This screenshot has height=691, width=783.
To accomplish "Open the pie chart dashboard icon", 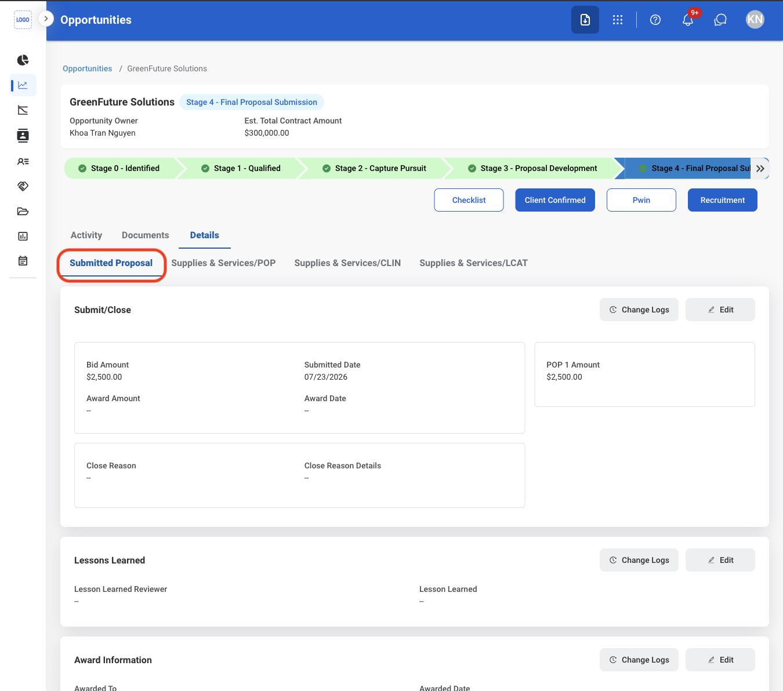I will pos(23,60).
